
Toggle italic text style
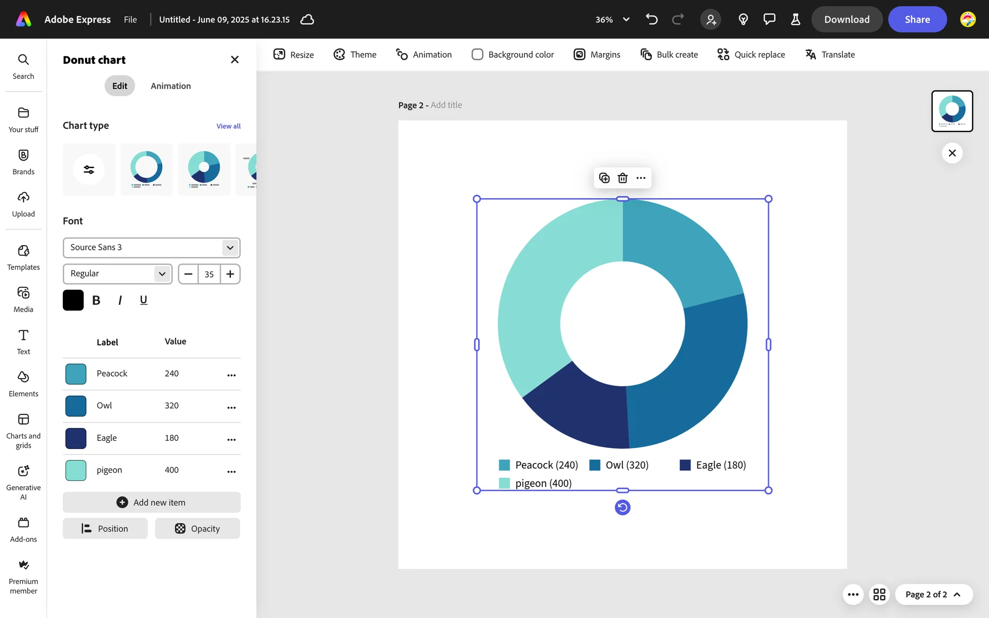(120, 300)
